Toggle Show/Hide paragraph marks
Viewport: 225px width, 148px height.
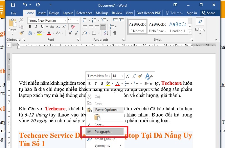click(x=115, y=33)
